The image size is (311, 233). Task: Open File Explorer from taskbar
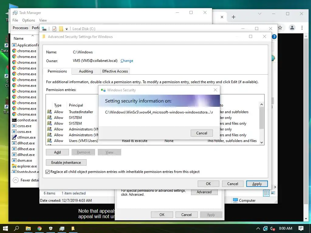click(x=28, y=228)
